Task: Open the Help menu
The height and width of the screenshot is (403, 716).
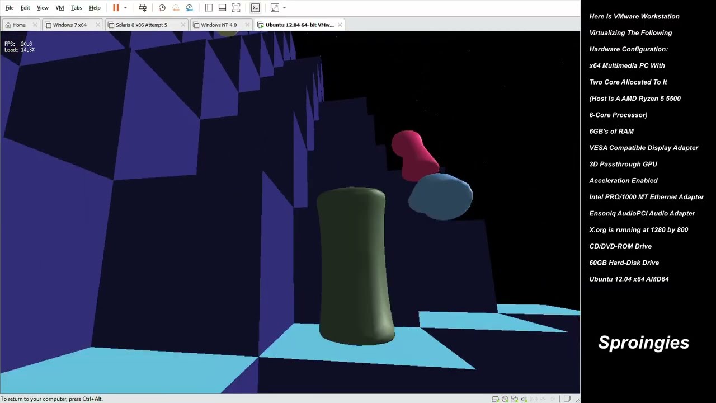Action: [95, 8]
